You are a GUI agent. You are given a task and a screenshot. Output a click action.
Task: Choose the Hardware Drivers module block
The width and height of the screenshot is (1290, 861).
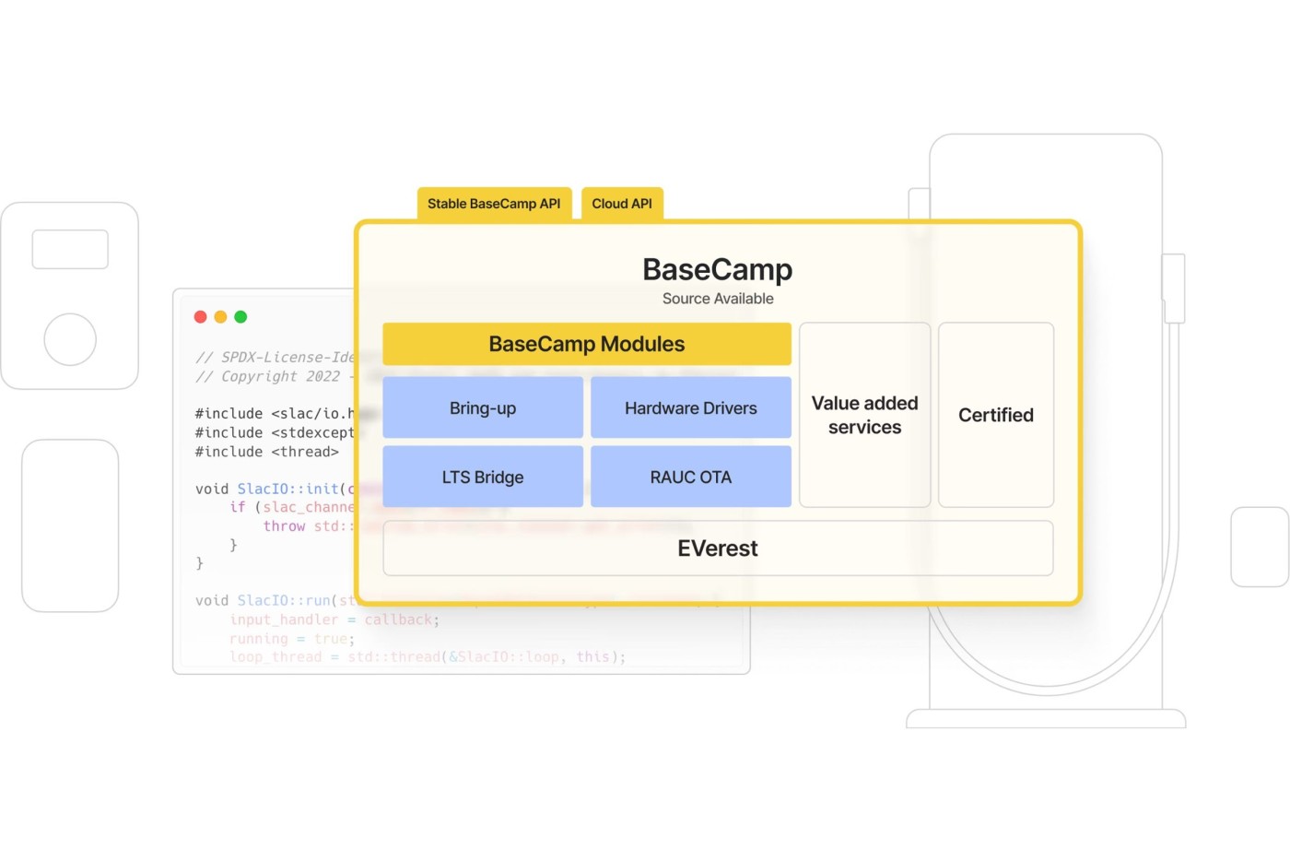691,407
